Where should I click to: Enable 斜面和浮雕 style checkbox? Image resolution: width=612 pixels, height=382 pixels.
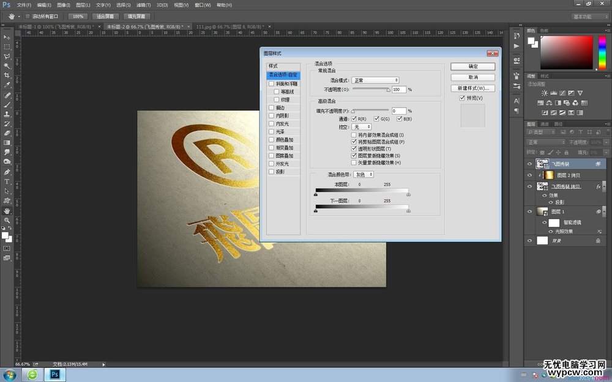[271, 84]
